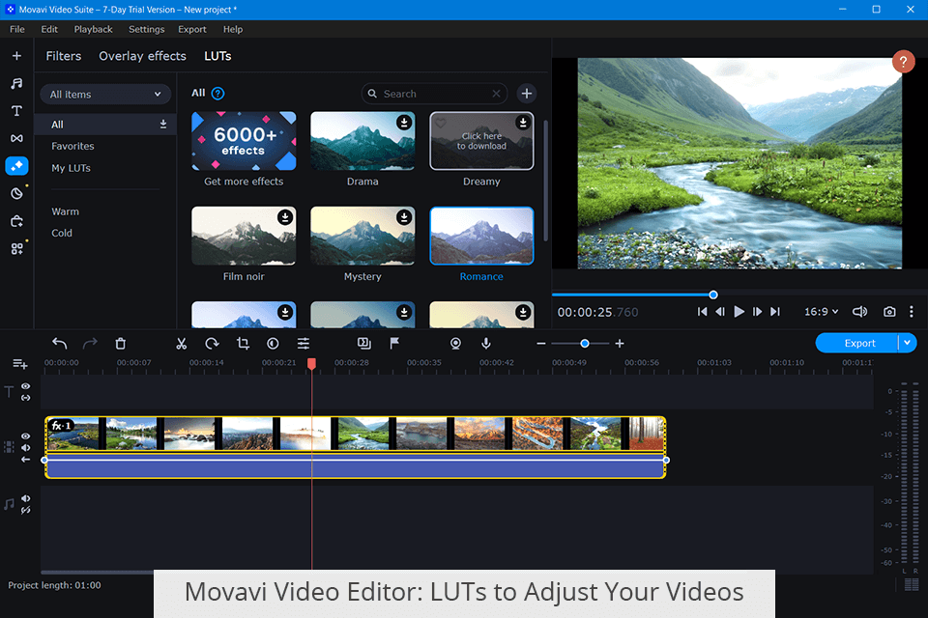Open the Export options arrow
This screenshot has height=618, width=928.
point(908,343)
